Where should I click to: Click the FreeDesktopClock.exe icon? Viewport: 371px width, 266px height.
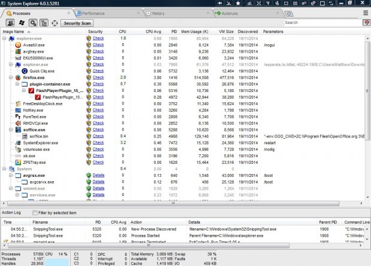[x=18, y=103]
